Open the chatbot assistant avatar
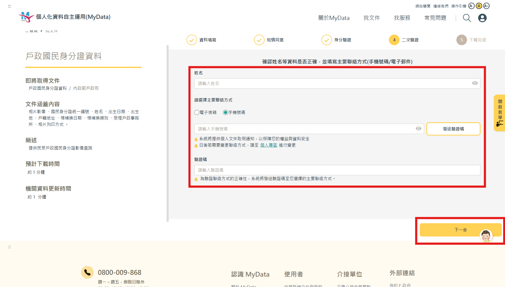This screenshot has width=505, height=287. [x=486, y=235]
